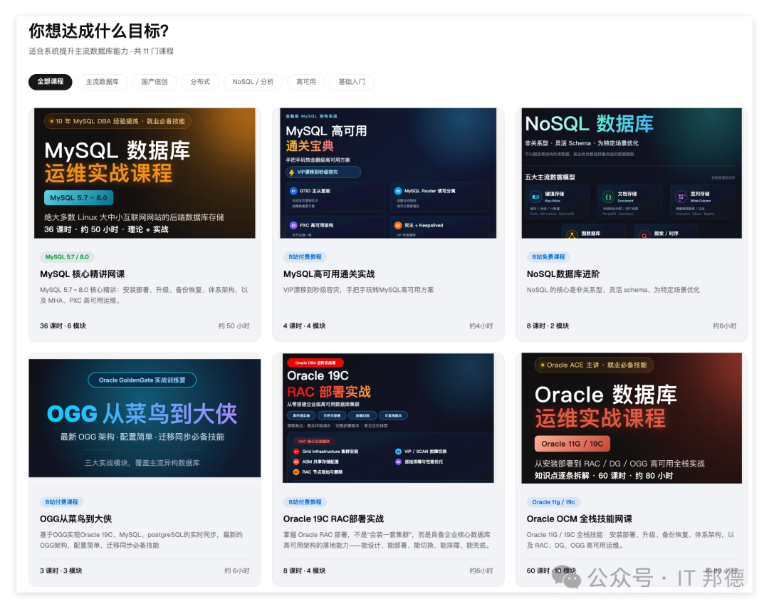This screenshot has height=609, width=769.
Task: Click the B站付费课程 tag on the OGG course
Action: point(62,502)
